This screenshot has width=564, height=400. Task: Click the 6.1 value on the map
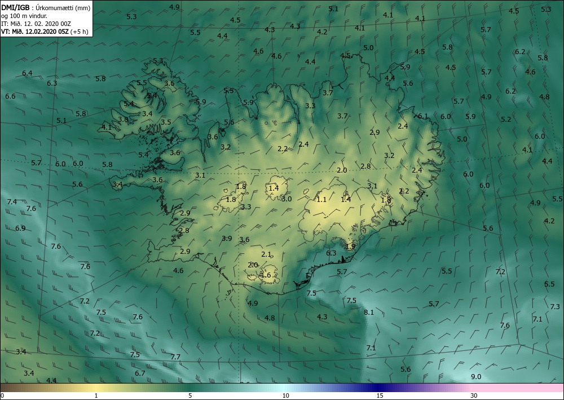coord(422,116)
